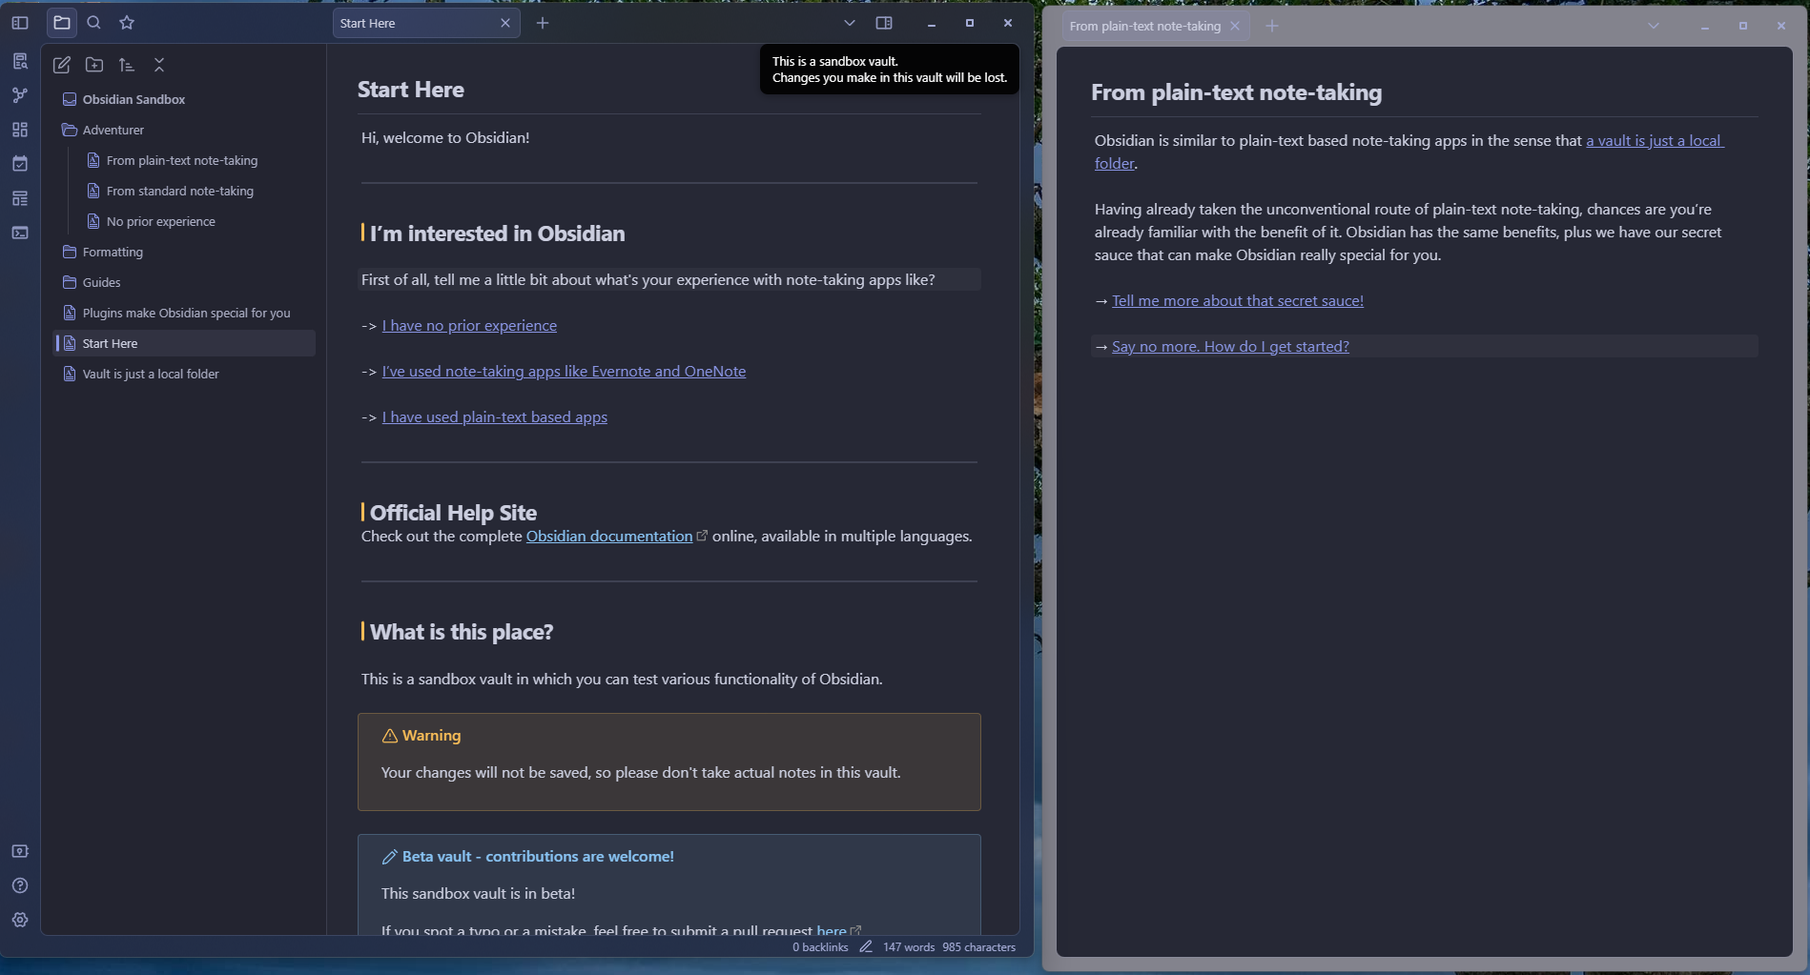Open help with the question mark icon
The height and width of the screenshot is (975, 1810).
(20, 885)
